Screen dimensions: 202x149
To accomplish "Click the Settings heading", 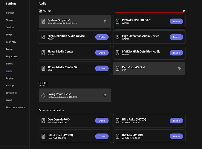I will tap(11, 4).
